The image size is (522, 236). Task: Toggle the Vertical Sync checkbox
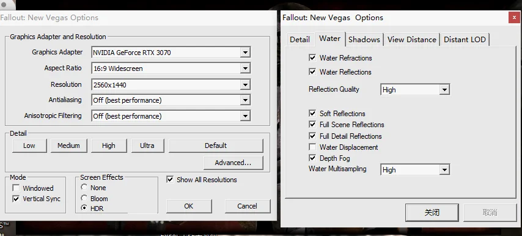click(16, 199)
